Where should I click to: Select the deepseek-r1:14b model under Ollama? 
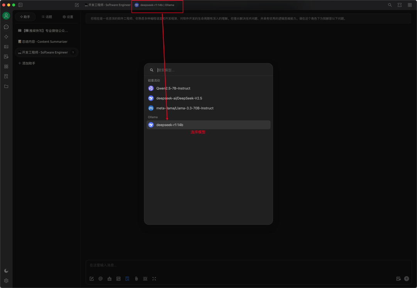coord(208,125)
